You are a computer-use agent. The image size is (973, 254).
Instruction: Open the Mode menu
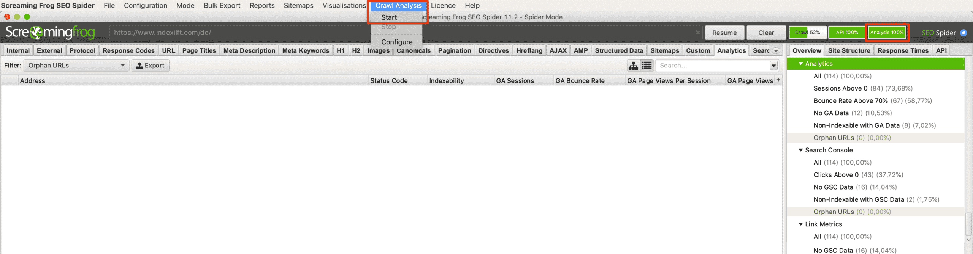[185, 6]
